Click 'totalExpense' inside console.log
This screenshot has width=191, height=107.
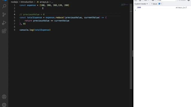(x=42, y=30)
